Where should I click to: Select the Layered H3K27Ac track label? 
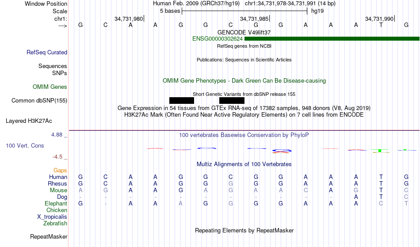[29, 121]
